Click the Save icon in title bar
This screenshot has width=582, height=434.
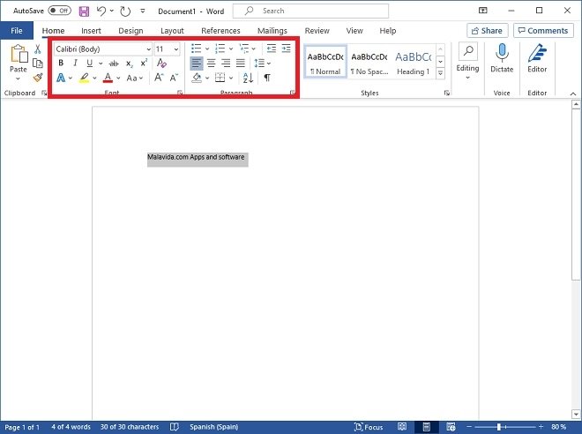coord(85,11)
